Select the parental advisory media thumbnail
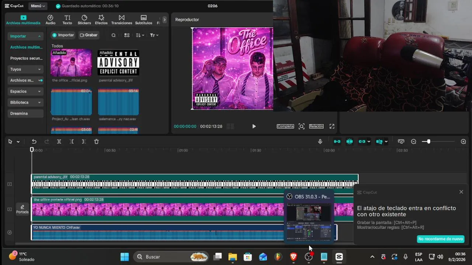The image size is (472, 265). (118, 63)
